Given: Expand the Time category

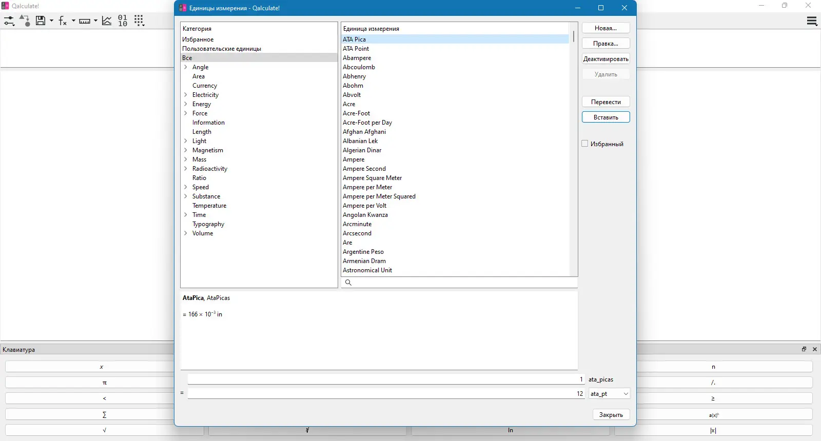Looking at the screenshot, I should 186,215.
